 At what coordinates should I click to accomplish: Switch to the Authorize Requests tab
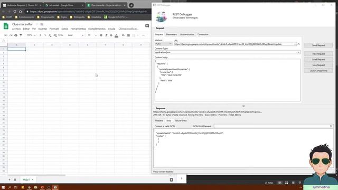pyautogui.click(x=22, y=5)
